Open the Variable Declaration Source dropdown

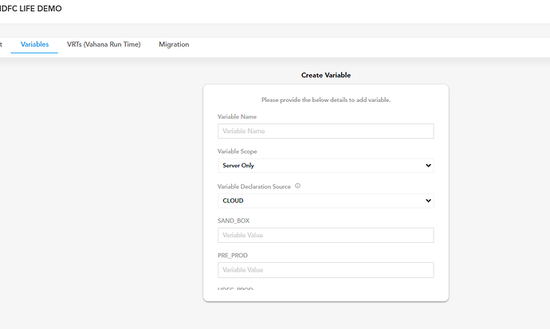pos(325,201)
